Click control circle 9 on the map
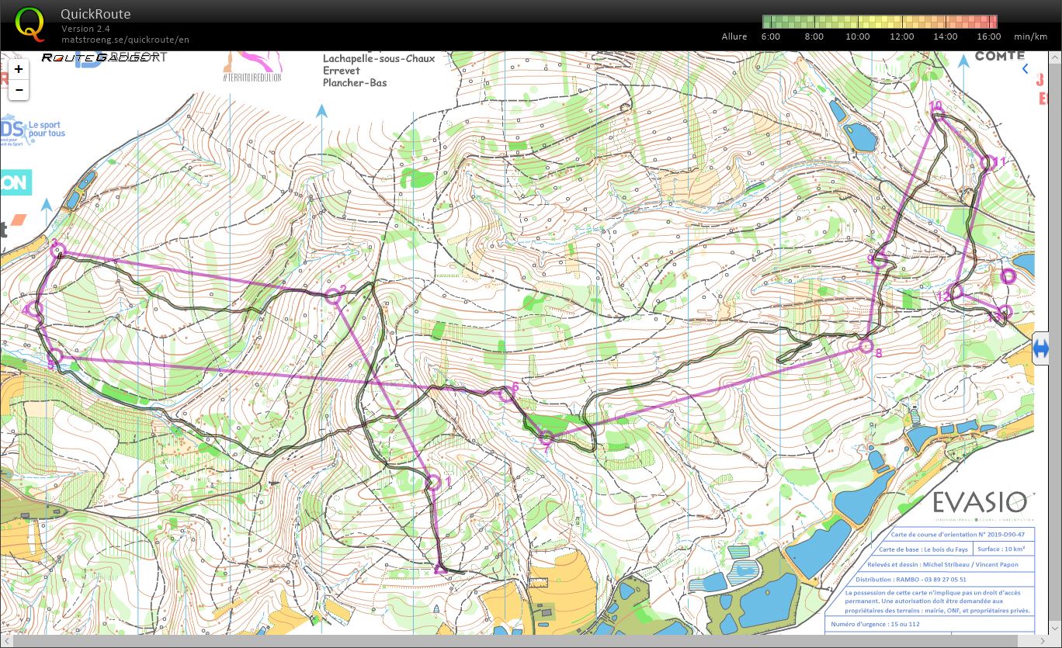Viewport: 1062px width, 648px height. pyautogui.click(x=879, y=261)
